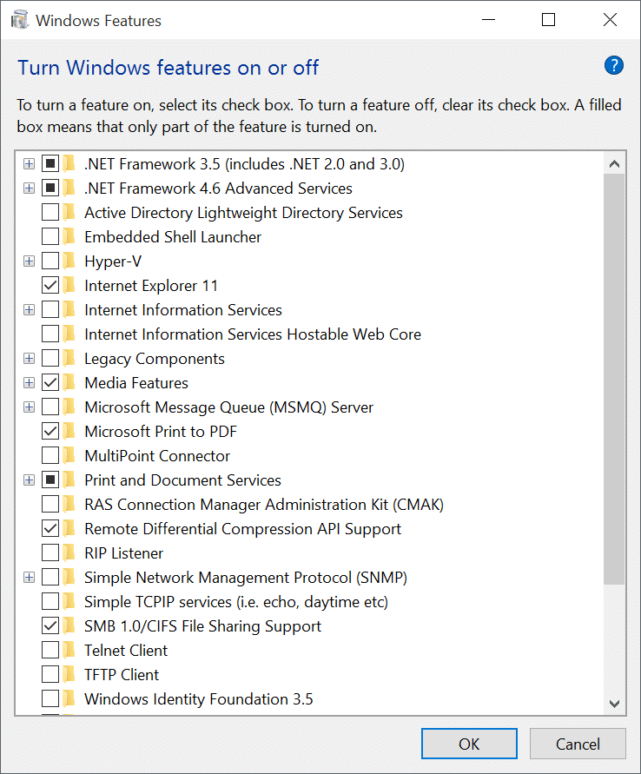
Task: Enable the RIP Listener checkbox
Action: (x=50, y=552)
